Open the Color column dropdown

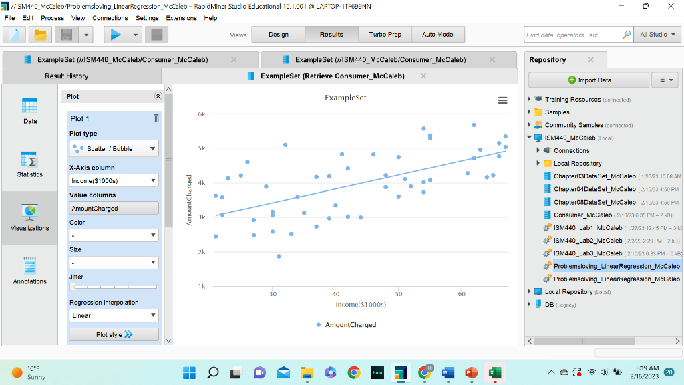tap(114, 235)
